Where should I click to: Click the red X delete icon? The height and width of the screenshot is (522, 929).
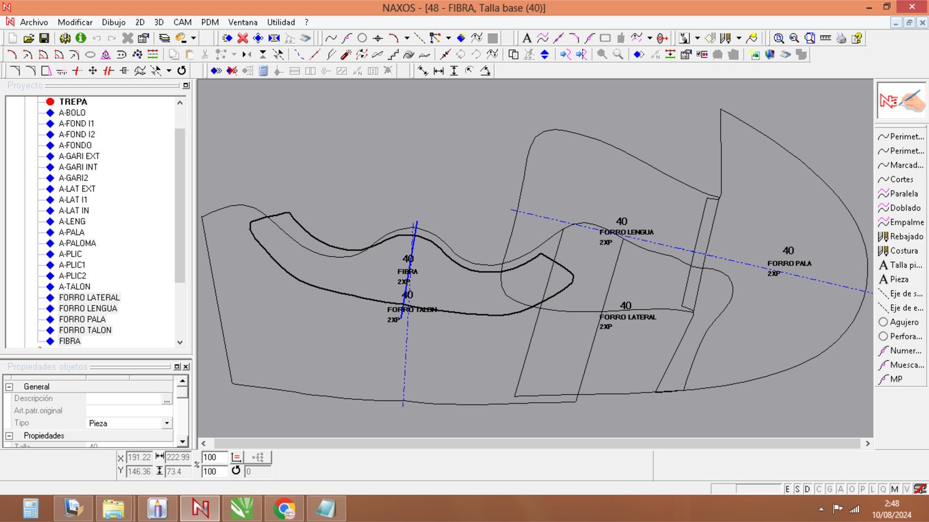243,38
